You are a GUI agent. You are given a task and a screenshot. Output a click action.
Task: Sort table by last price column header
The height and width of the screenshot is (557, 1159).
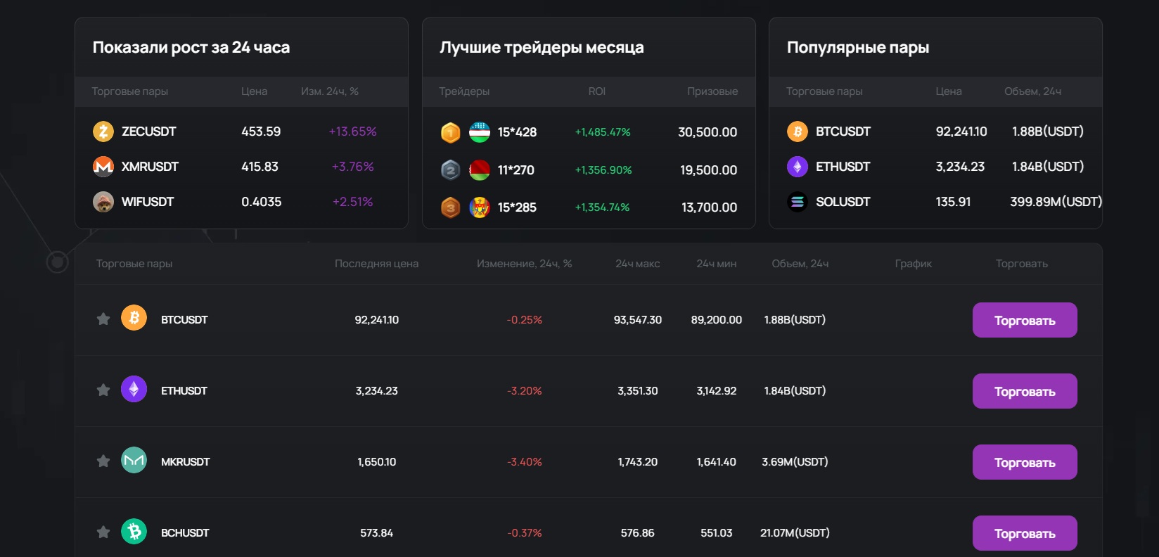pyautogui.click(x=376, y=264)
